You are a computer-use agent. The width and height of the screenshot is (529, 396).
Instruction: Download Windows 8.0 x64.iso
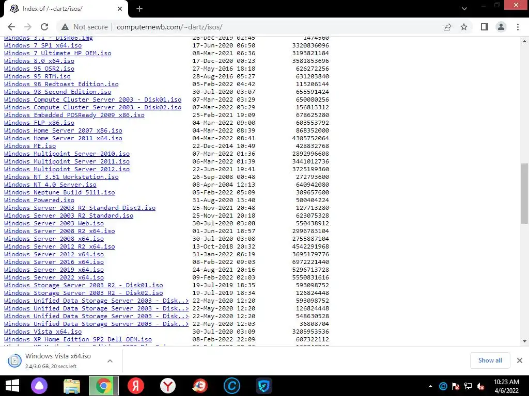(39, 61)
